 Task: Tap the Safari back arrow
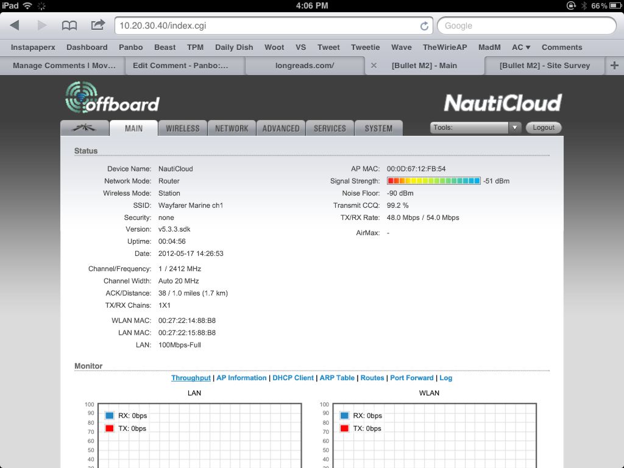tap(15, 26)
